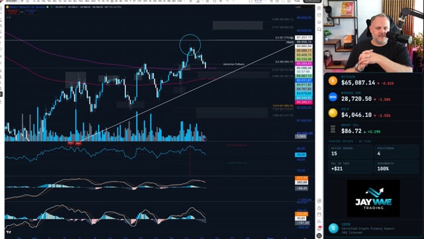Click the magenta 65.093,83 price label
This screenshot has width=424, height=239.
[303, 64]
